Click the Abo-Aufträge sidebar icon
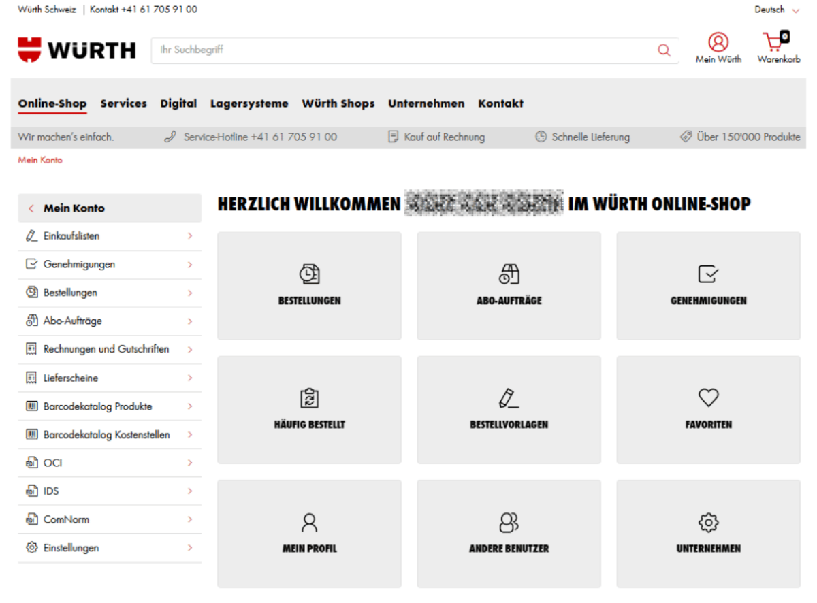This screenshot has width=817, height=603. click(31, 321)
